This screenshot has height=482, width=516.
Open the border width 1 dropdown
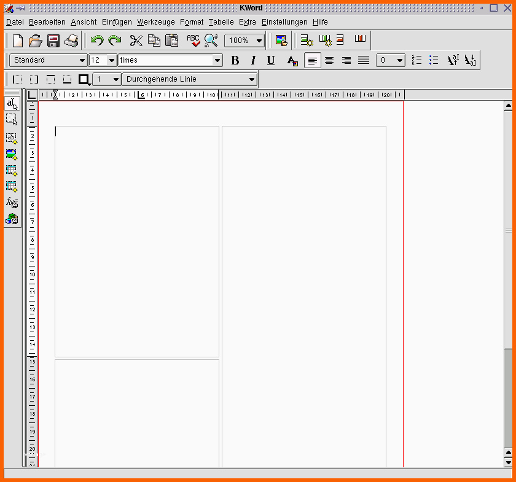[x=107, y=79]
